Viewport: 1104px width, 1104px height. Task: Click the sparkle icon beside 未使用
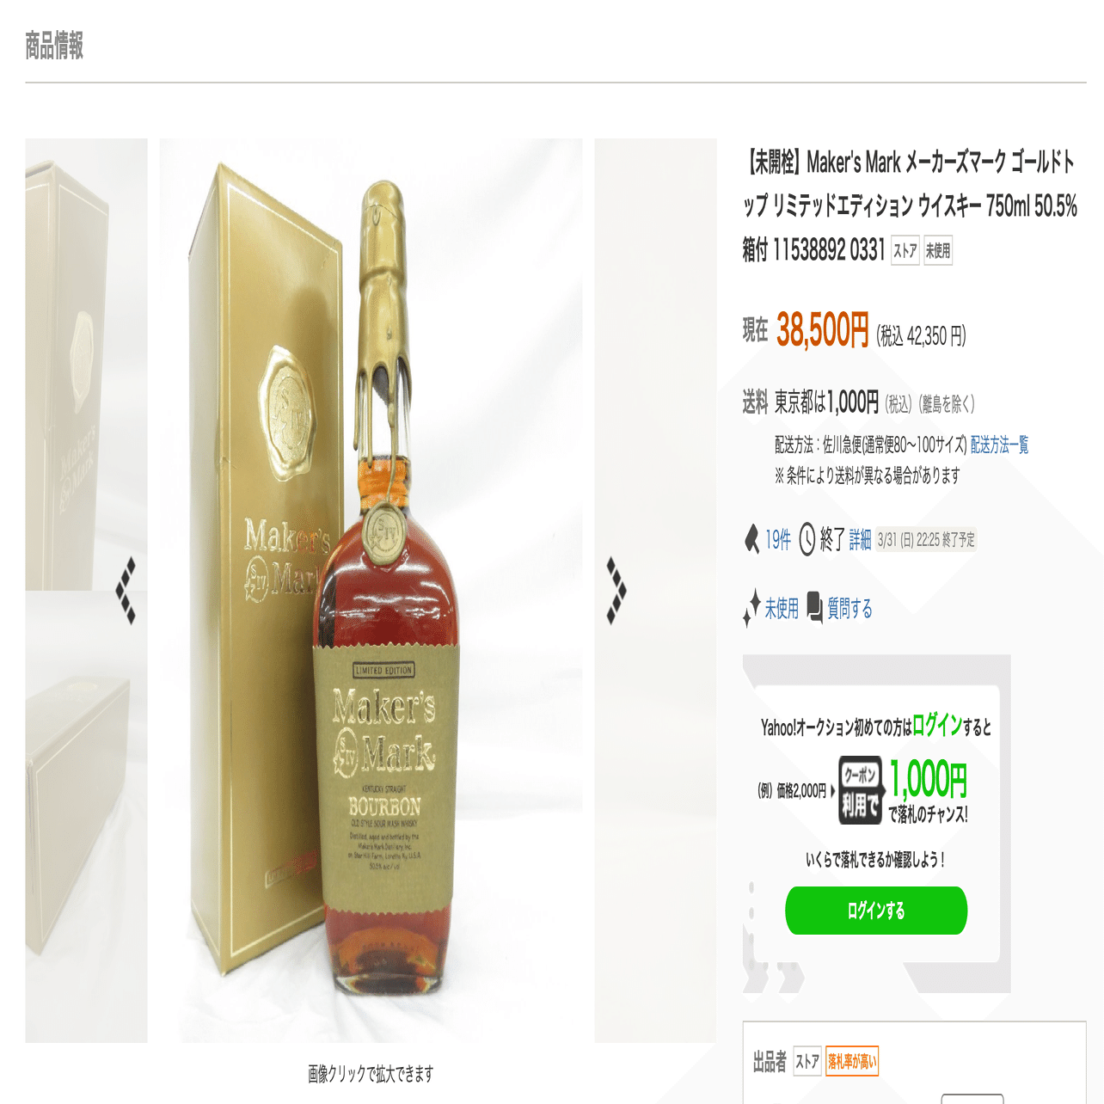pyautogui.click(x=752, y=608)
